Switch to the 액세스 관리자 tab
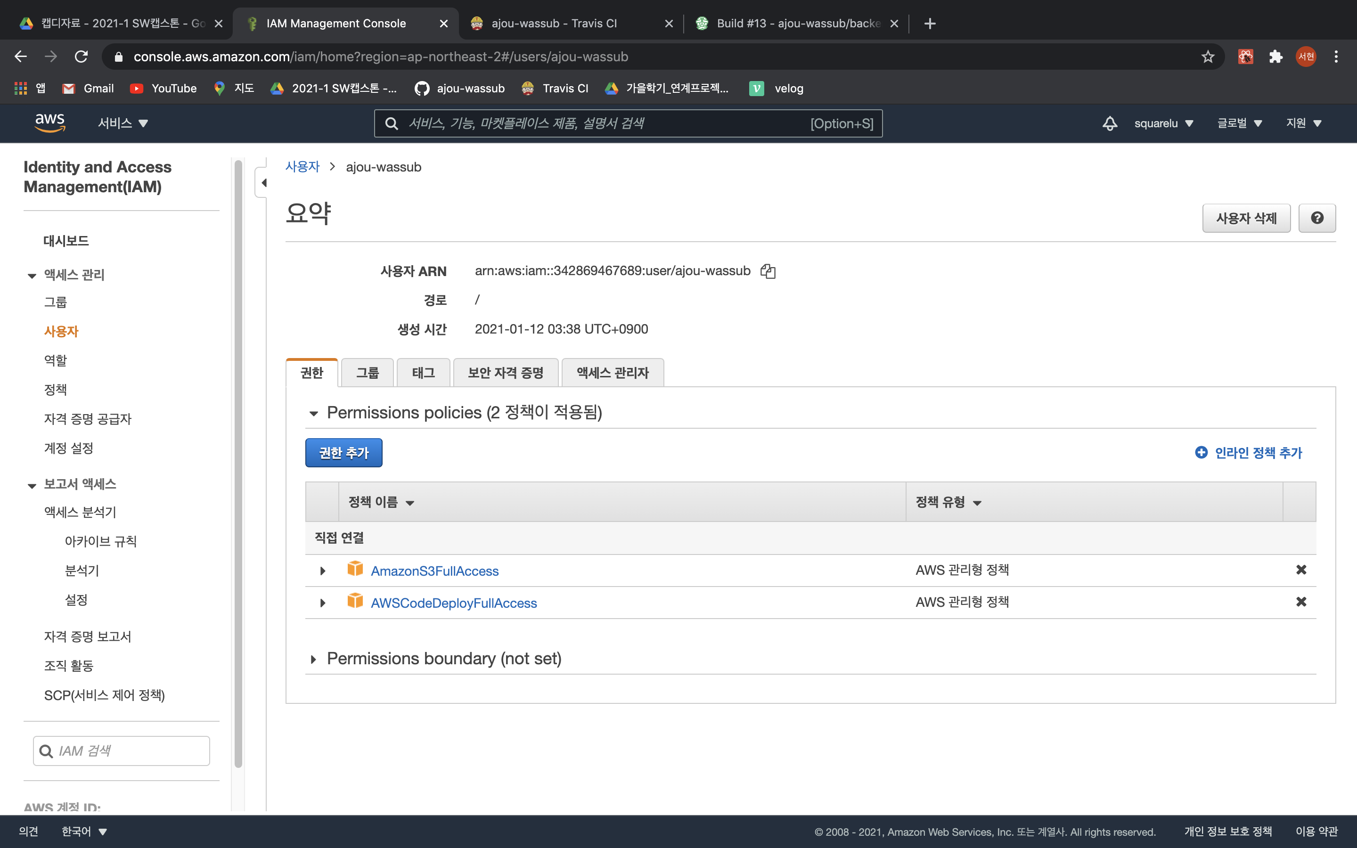Viewport: 1357px width, 848px height. pos(613,373)
